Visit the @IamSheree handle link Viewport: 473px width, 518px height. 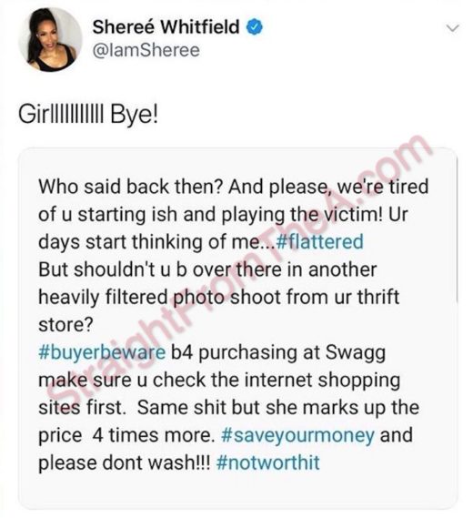point(146,51)
